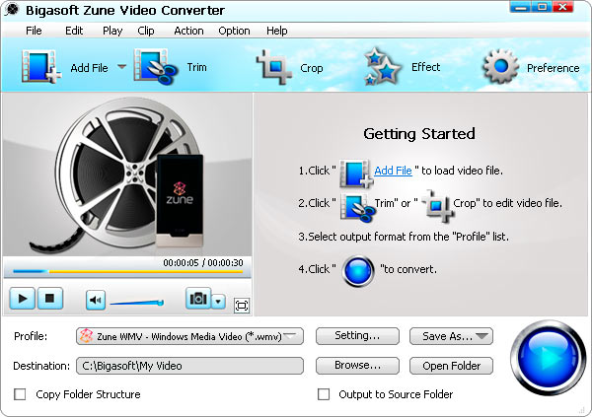The height and width of the screenshot is (417, 592).
Task: Stop the video playback
Action: (x=50, y=299)
